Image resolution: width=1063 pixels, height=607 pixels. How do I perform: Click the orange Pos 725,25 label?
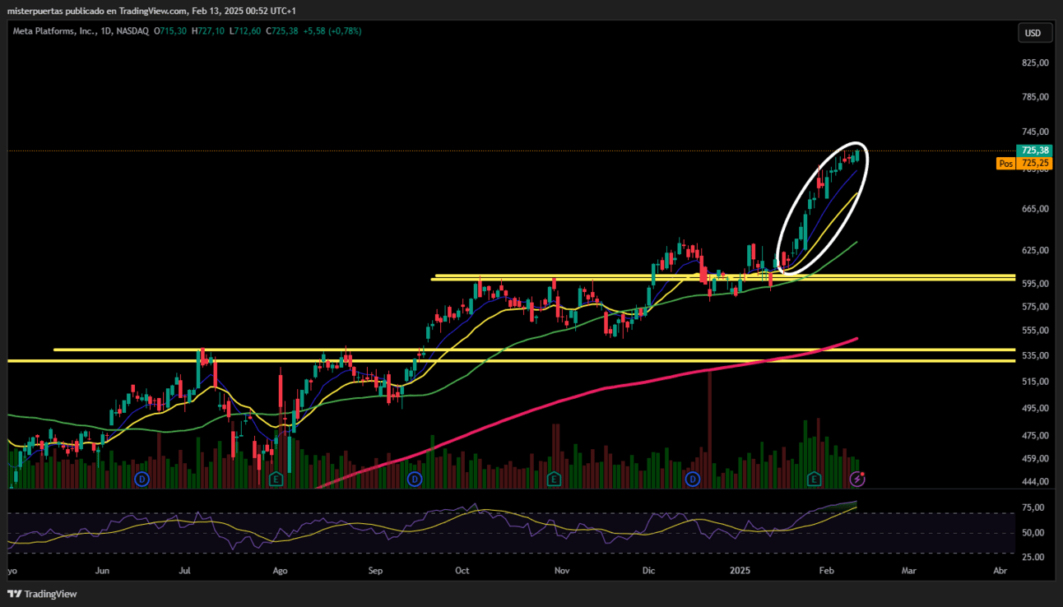(x=1024, y=163)
